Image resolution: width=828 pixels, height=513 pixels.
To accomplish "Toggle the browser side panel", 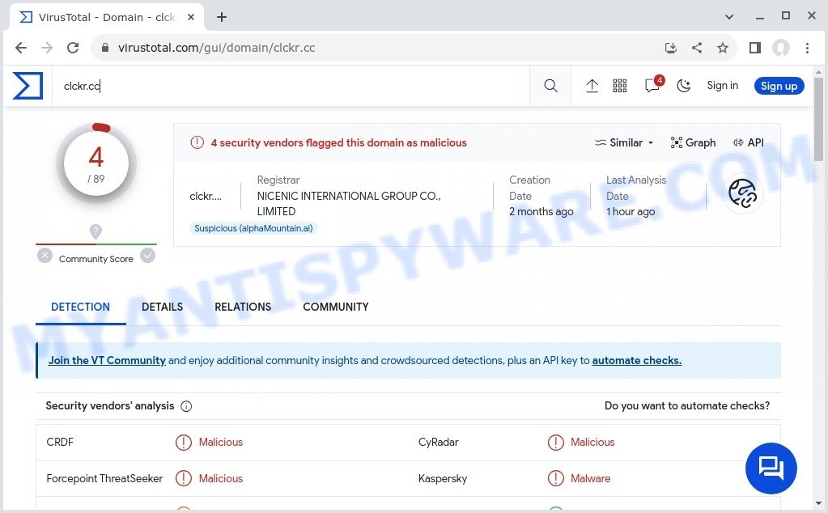I will (x=754, y=48).
